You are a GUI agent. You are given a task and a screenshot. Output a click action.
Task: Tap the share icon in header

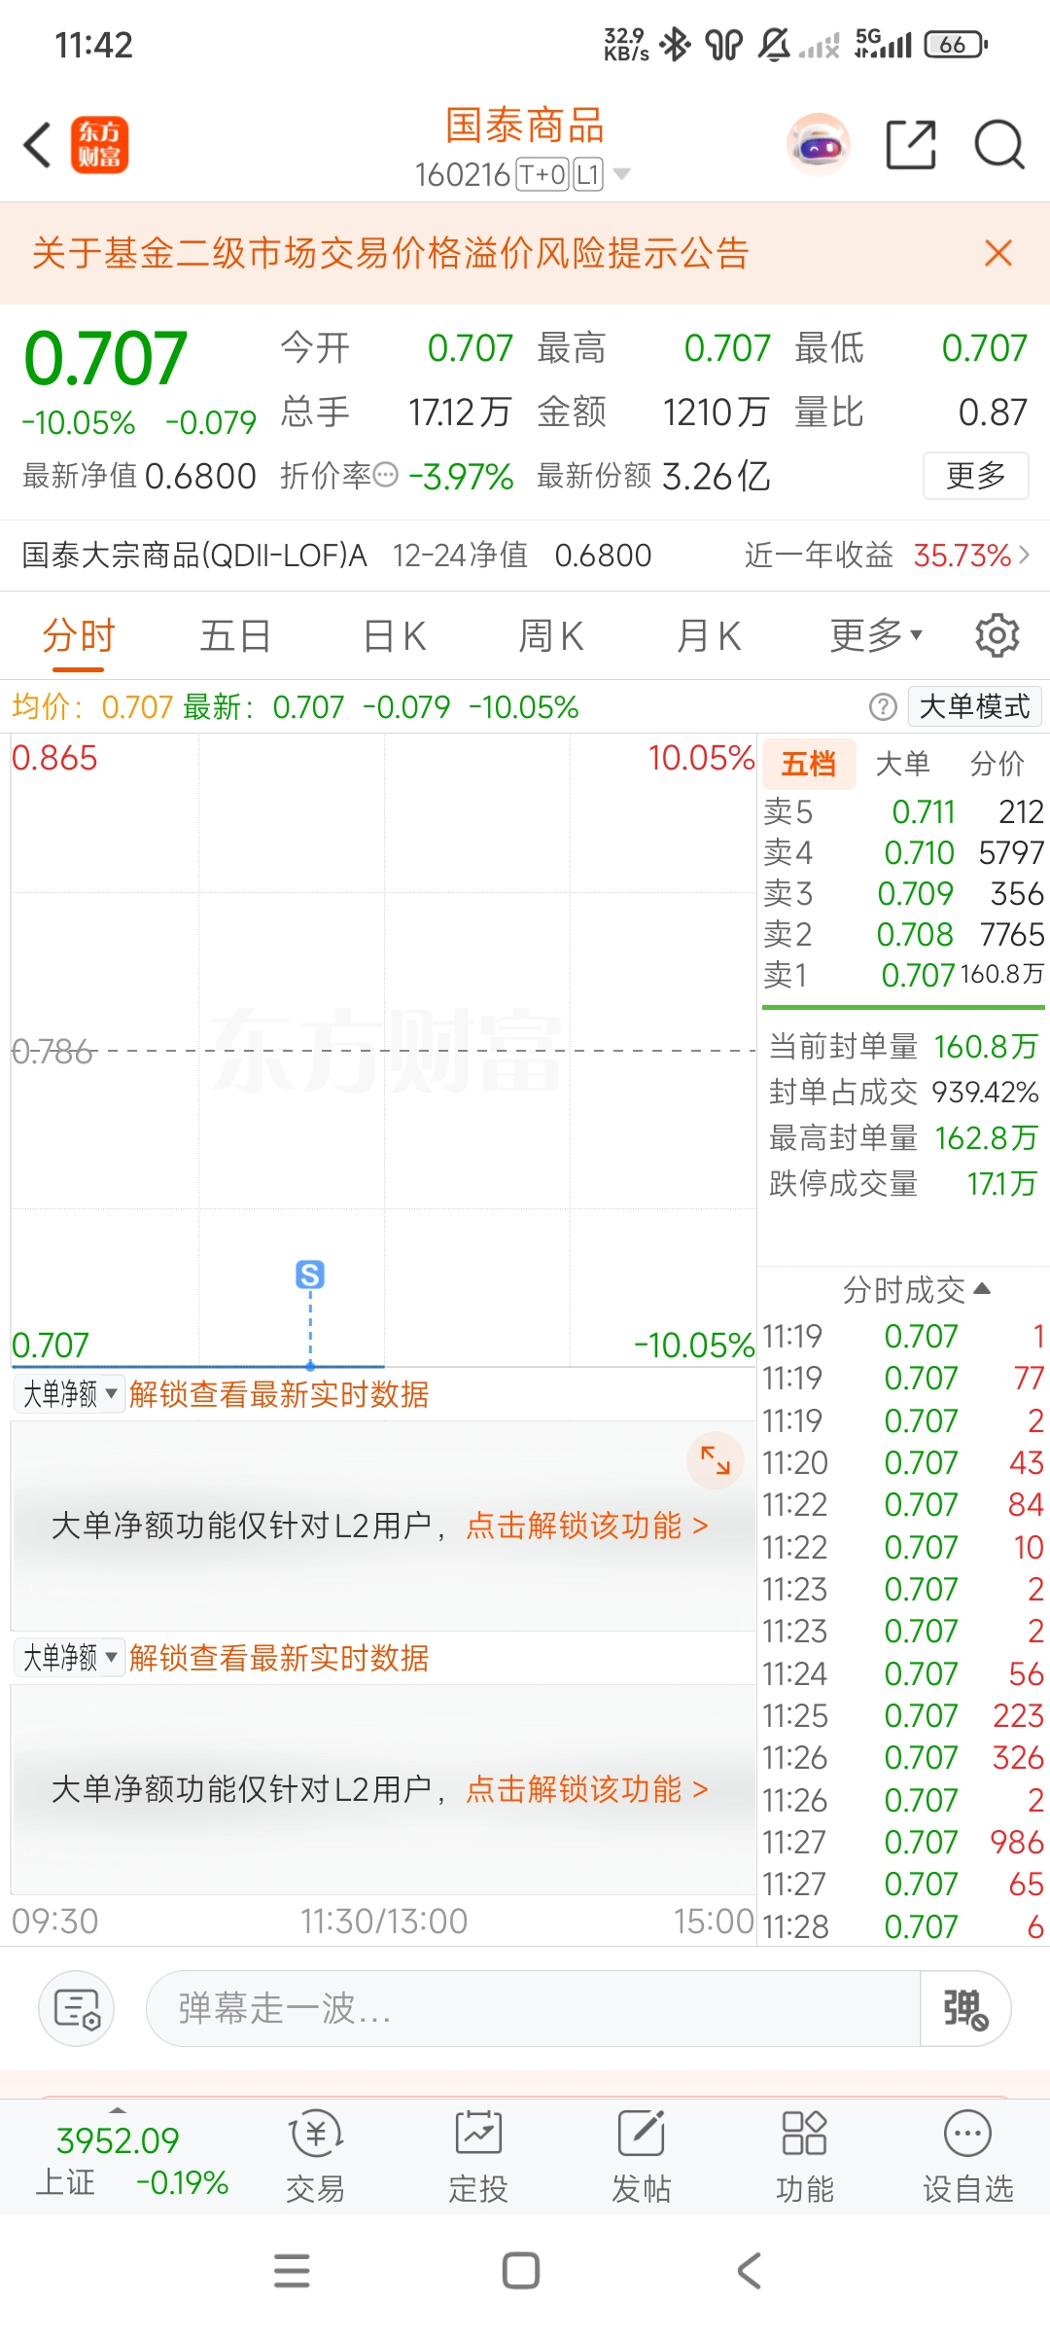pyautogui.click(x=911, y=145)
